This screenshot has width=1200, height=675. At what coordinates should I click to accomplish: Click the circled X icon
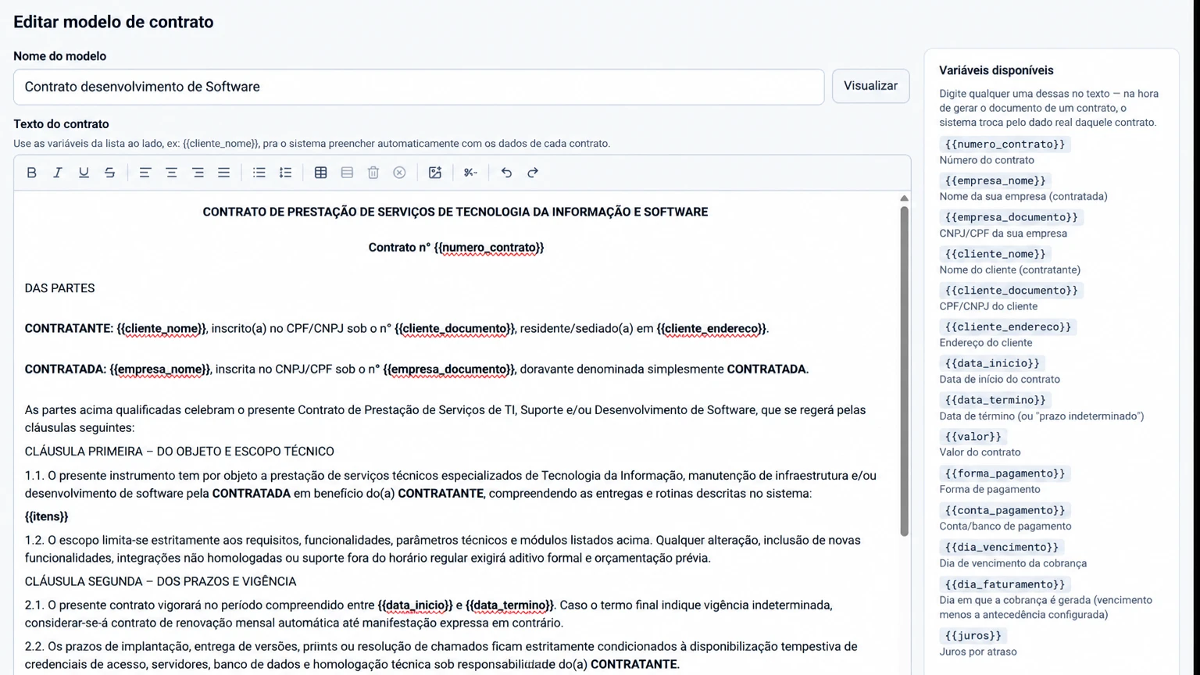[399, 173]
